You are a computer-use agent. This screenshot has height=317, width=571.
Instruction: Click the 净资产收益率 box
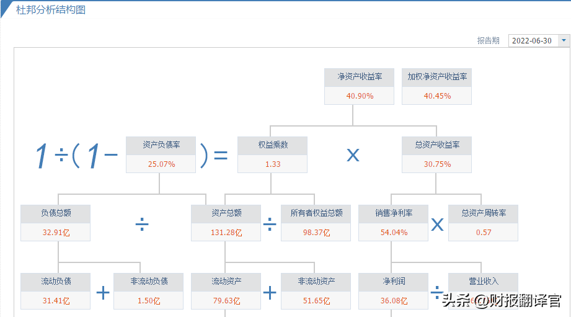359,86
